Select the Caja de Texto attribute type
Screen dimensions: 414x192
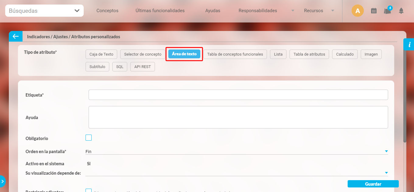tap(101, 54)
